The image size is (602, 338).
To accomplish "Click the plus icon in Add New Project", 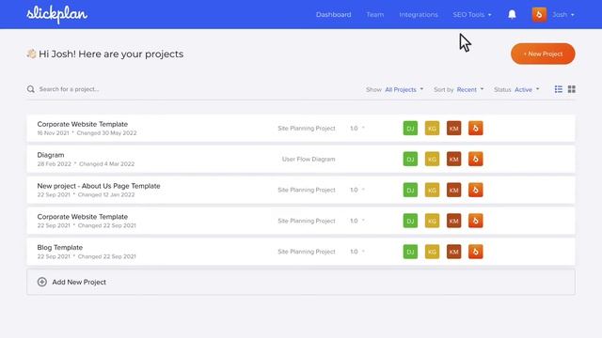I will (42, 282).
